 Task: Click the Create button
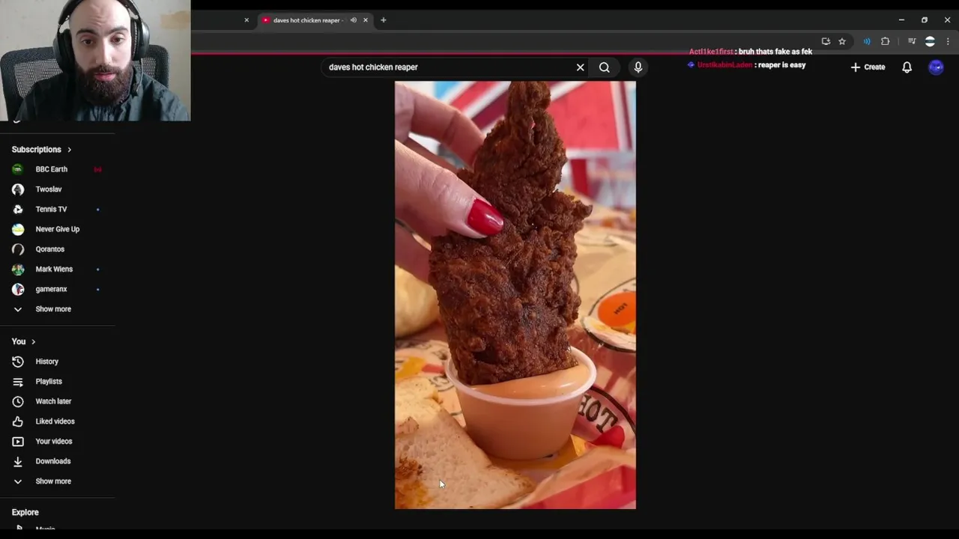coord(868,67)
